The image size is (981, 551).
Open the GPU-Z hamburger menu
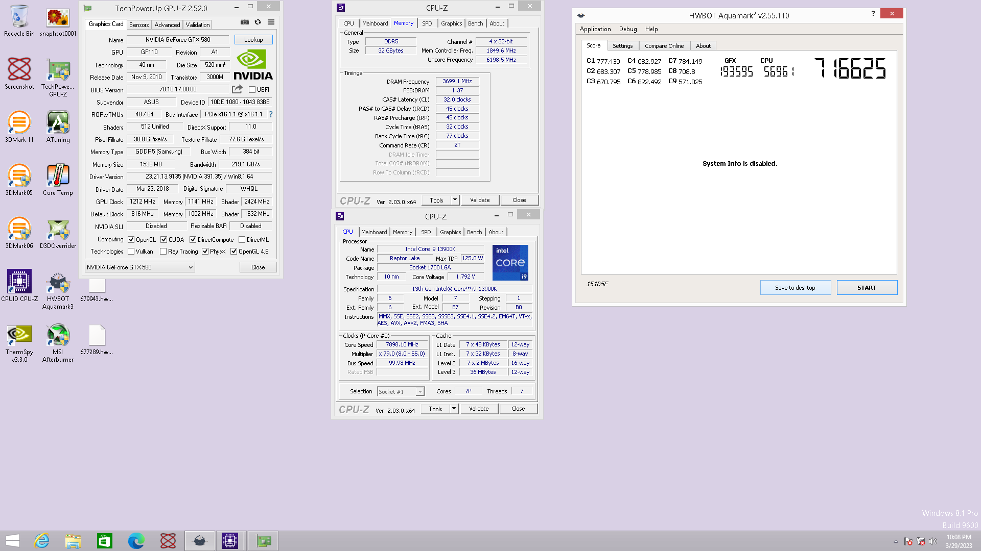[x=271, y=22]
